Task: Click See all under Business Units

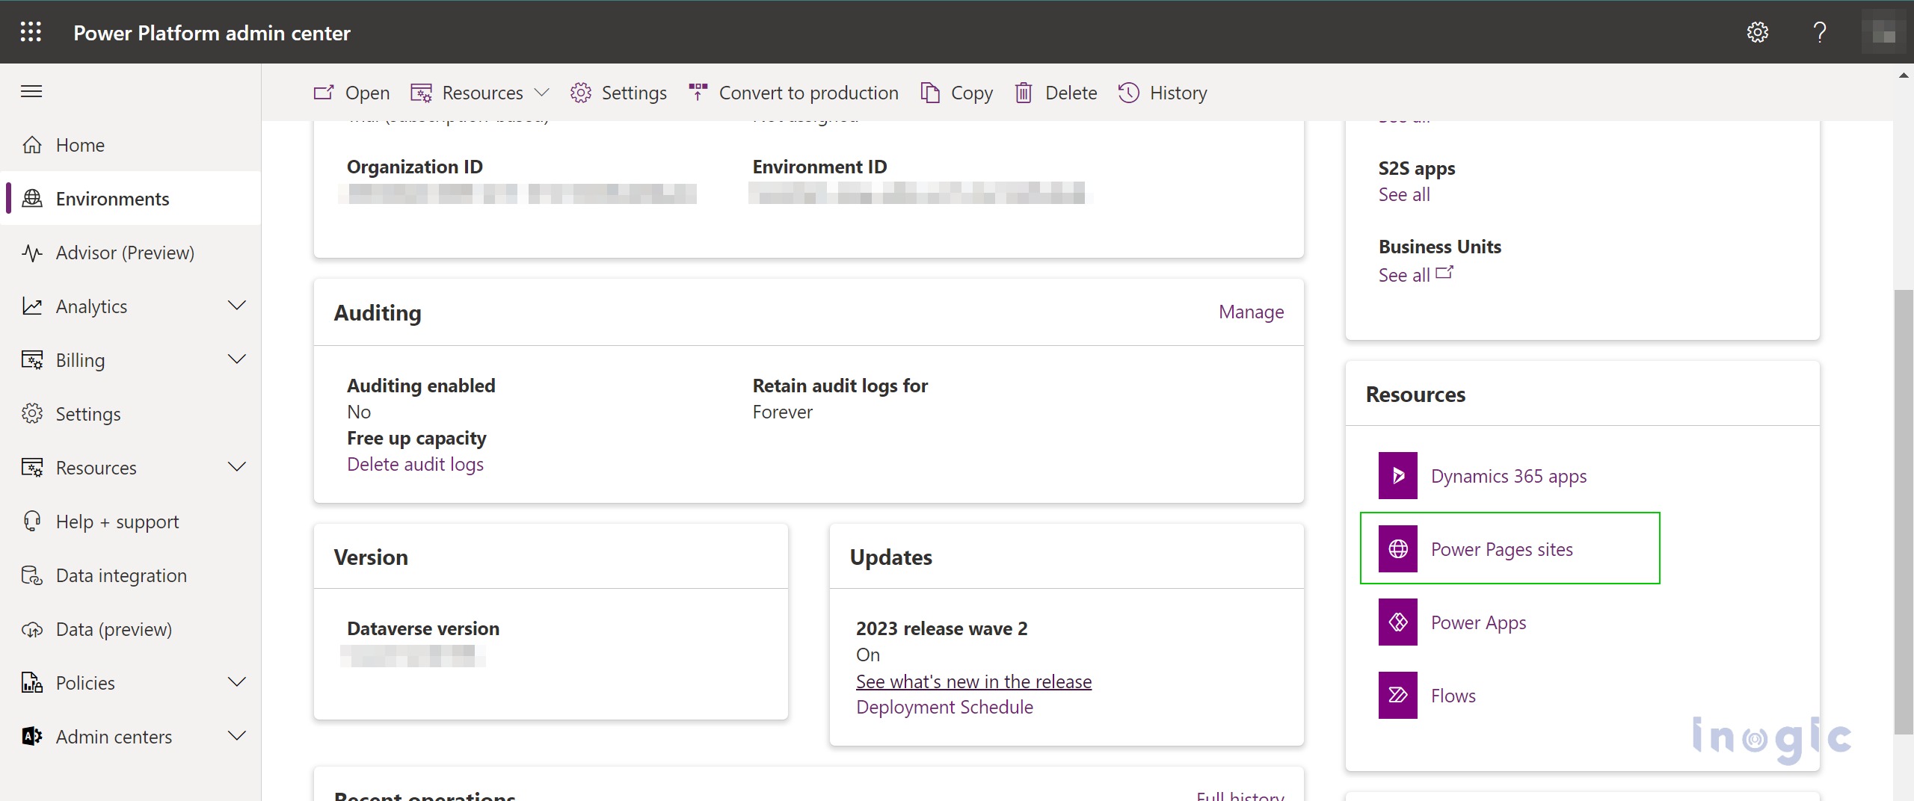Action: click(x=1415, y=274)
